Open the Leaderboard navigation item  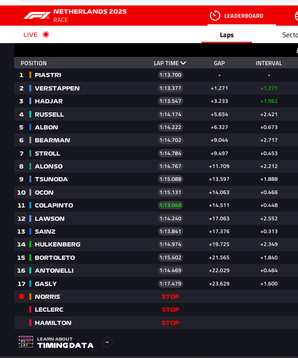[x=243, y=16]
